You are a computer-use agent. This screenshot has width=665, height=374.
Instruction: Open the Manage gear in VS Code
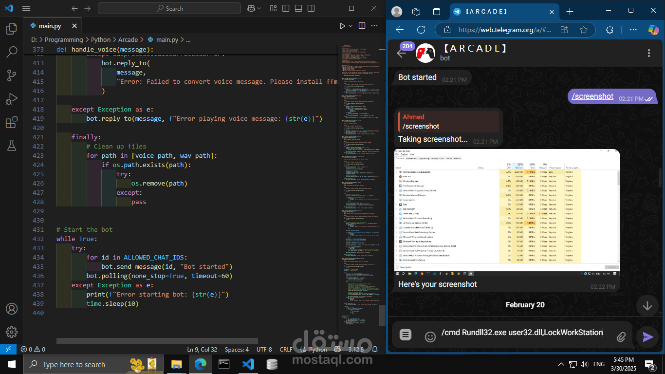pyautogui.click(x=12, y=332)
